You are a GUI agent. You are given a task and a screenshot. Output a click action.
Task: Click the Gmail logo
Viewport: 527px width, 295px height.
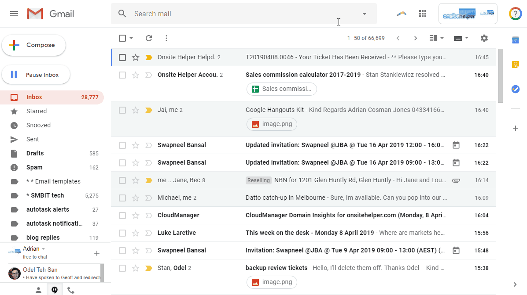pyautogui.click(x=51, y=14)
